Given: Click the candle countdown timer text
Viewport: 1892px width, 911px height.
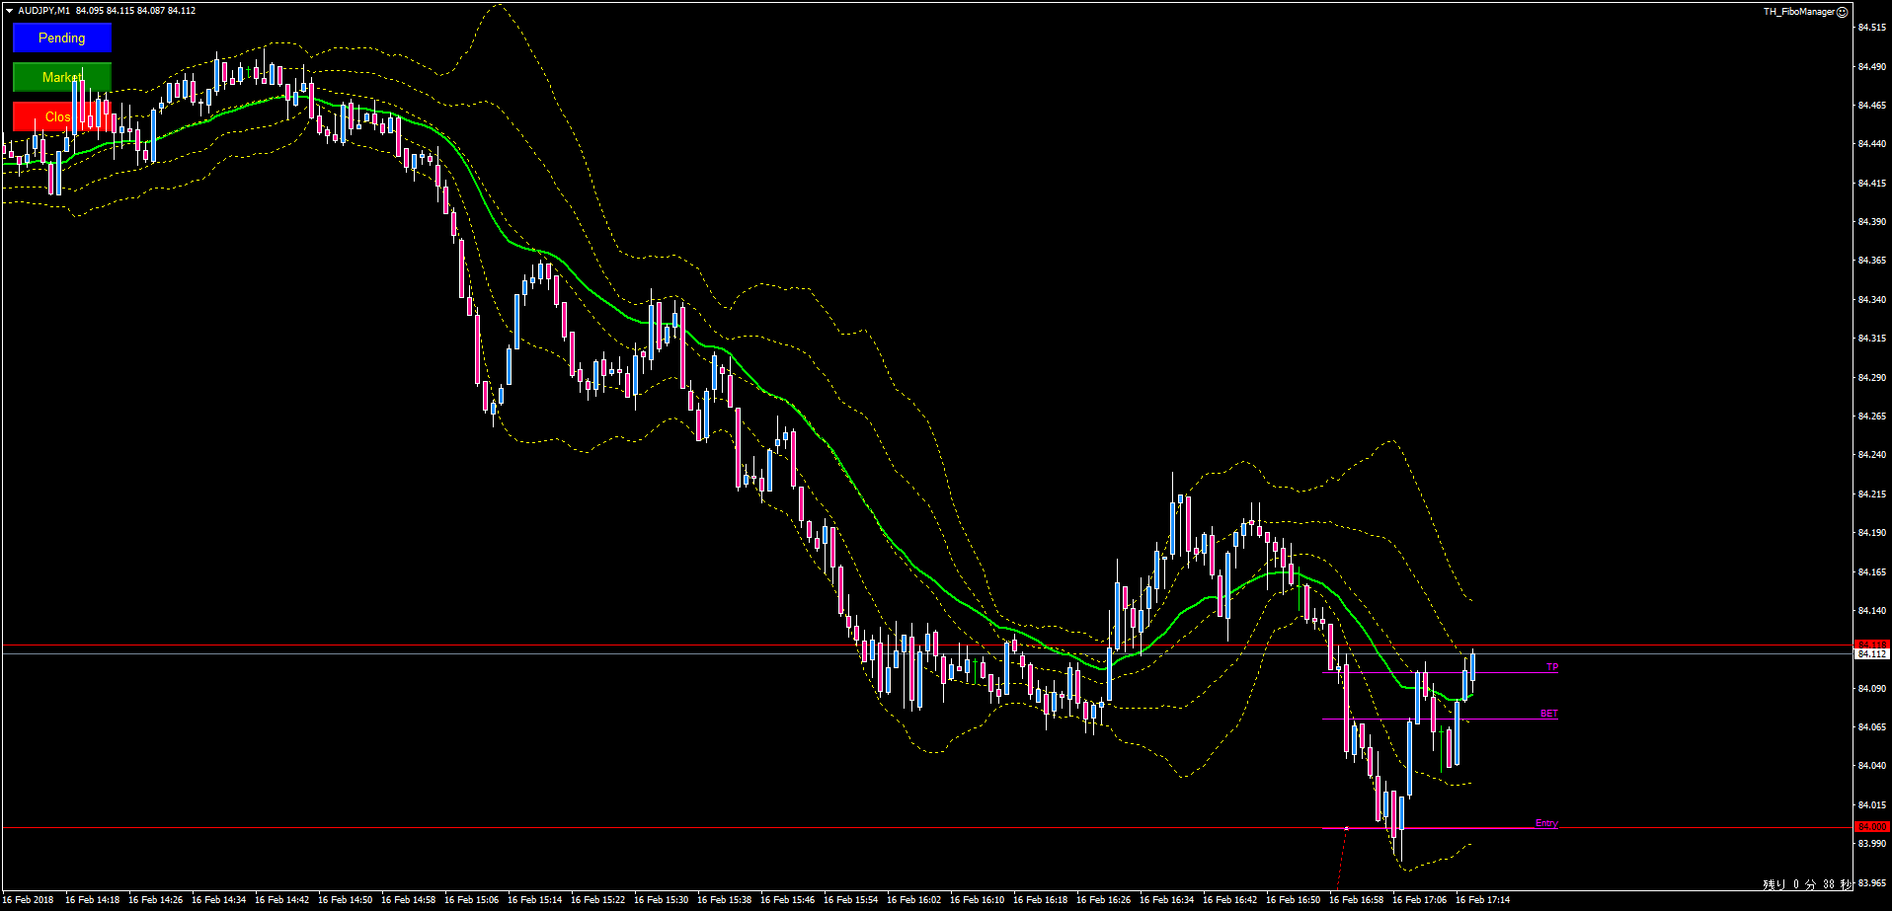Looking at the screenshot, I should pos(1807,885).
